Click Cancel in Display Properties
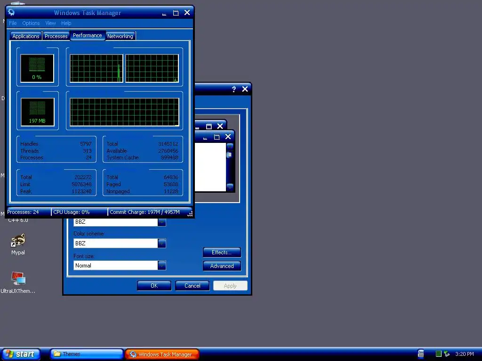Image resolution: width=482 pixels, height=361 pixels. coord(192,286)
